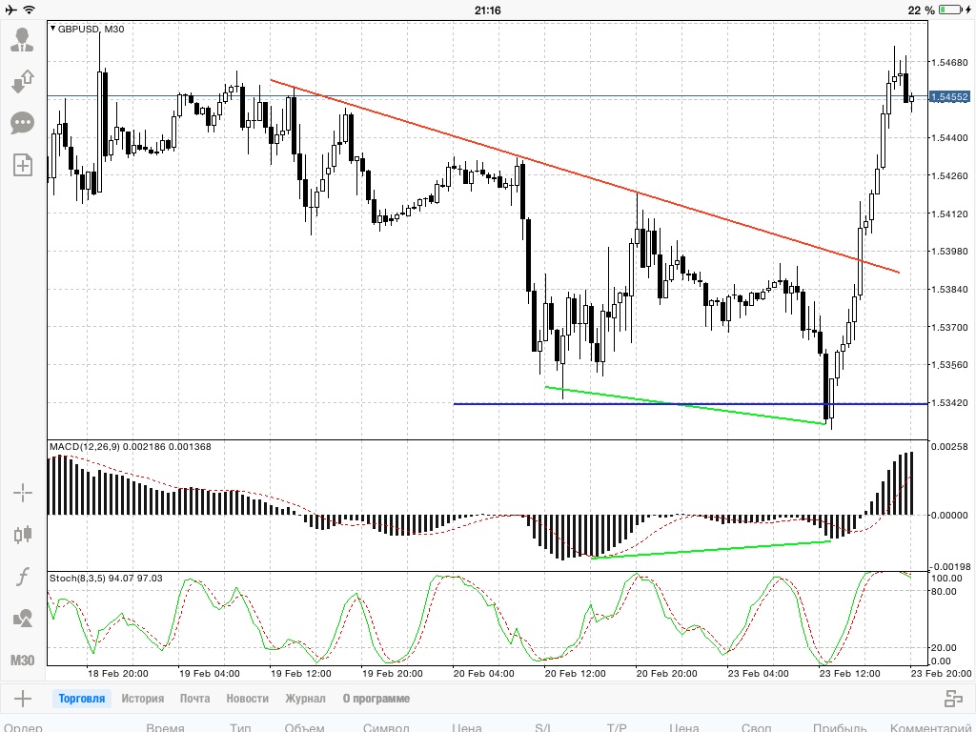Open the chat messages icon
Image resolution: width=976 pixels, height=732 pixels.
[x=23, y=123]
